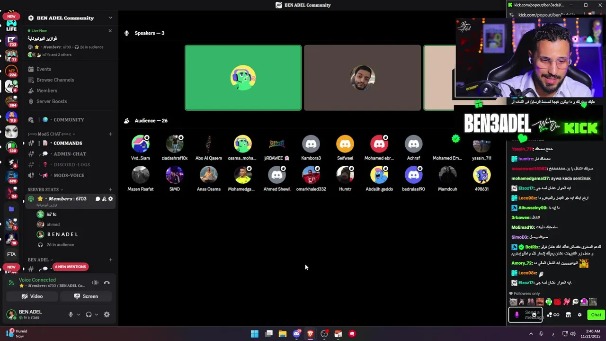The width and height of the screenshot is (606, 341).
Task: Click the infinity icon in Kick chat bar
Action: point(556,315)
